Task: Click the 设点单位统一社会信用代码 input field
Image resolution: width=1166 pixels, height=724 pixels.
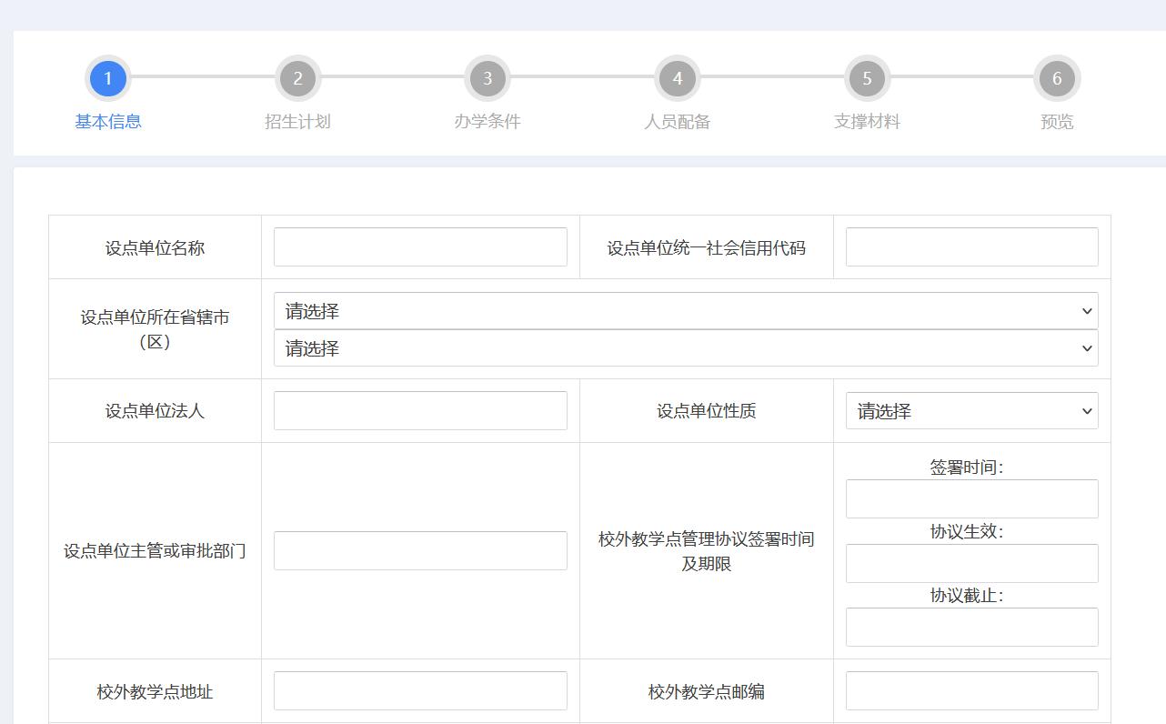Action: coord(971,246)
